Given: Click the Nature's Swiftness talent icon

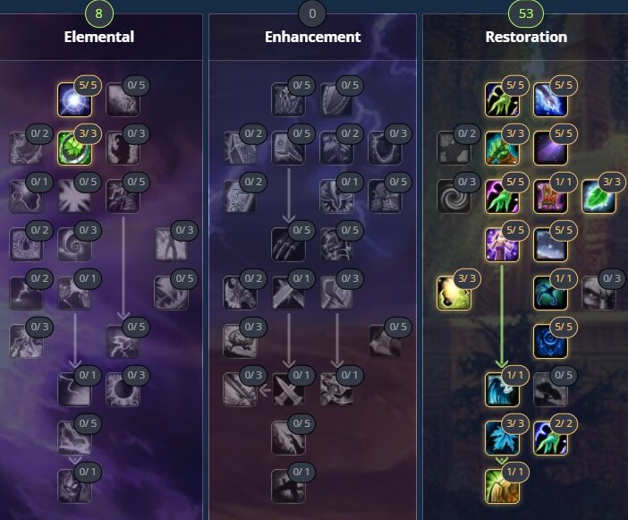Looking at the screenshot, I should click(x=551, y=294).
